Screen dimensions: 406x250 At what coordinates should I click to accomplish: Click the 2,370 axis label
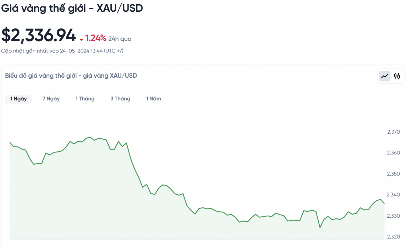coord(393,132)
